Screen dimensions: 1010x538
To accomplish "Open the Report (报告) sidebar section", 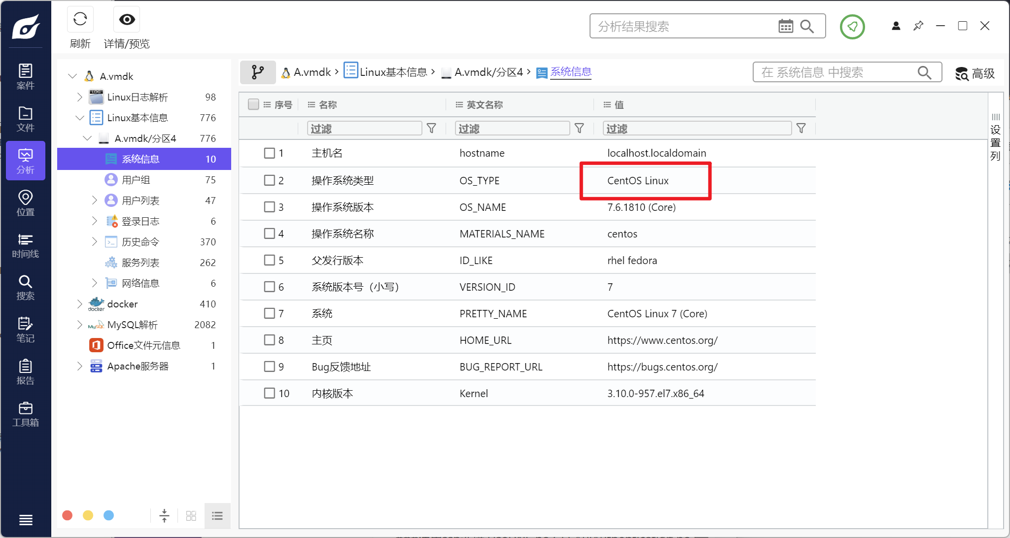I will tap(26, 372).
